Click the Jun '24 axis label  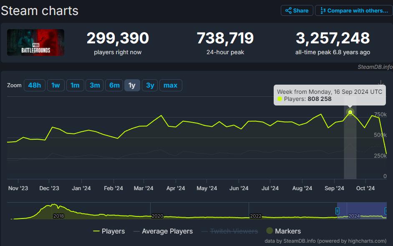(x=239, y=188)
